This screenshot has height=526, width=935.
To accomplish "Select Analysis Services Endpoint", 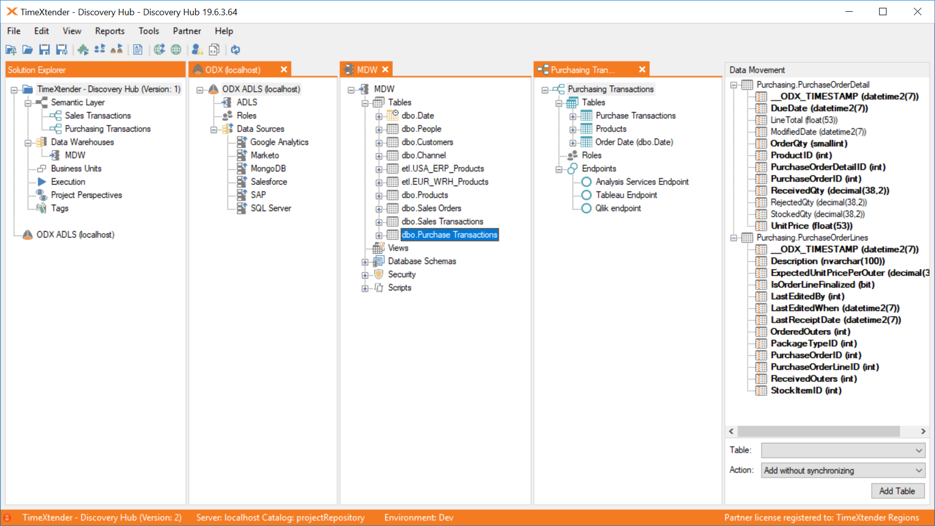I will point(642,181).
